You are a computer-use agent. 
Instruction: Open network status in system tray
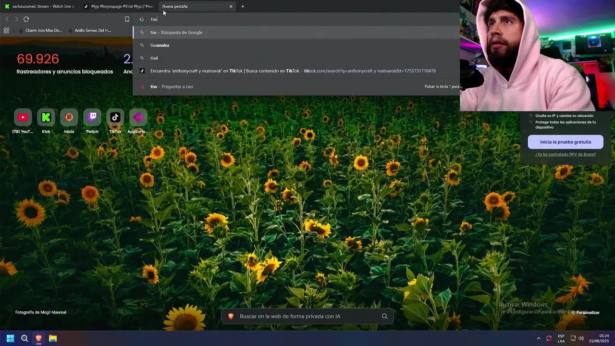click(x=573, y=338)
